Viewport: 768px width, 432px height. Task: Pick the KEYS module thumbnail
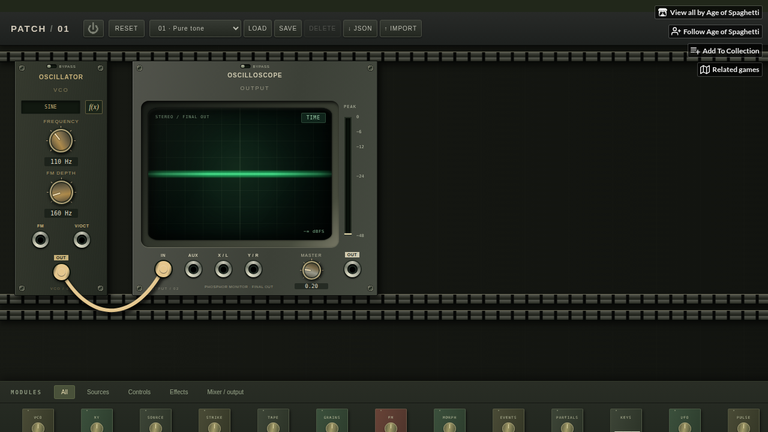point(626,421)
